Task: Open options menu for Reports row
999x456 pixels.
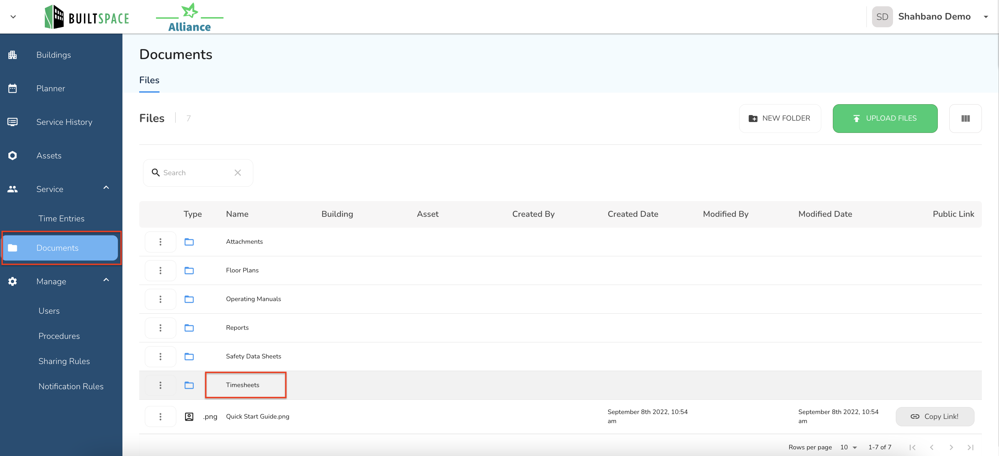Action: click(160, 328)
